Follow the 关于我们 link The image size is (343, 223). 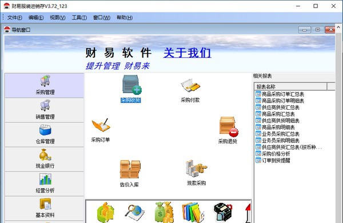(x=188, y=53)
